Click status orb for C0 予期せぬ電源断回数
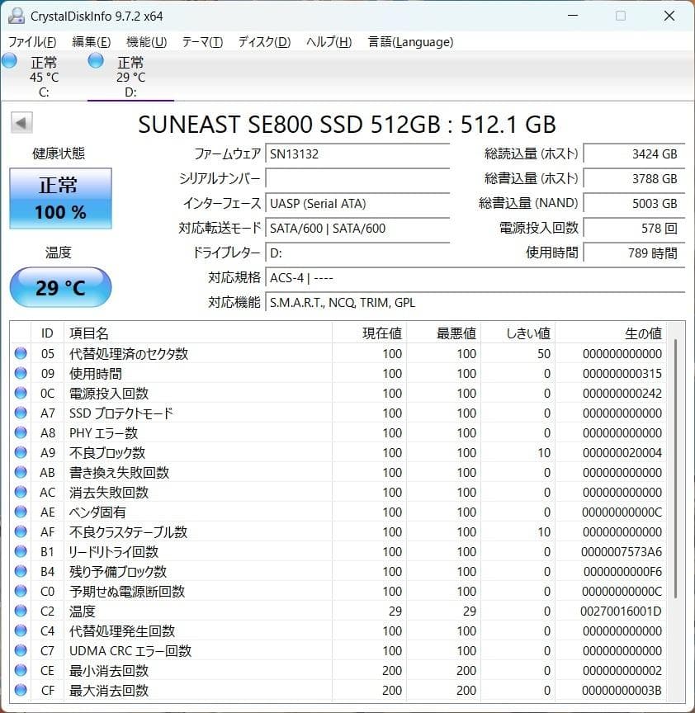Screen dimensions: 695x713 [x=21, y=591]
